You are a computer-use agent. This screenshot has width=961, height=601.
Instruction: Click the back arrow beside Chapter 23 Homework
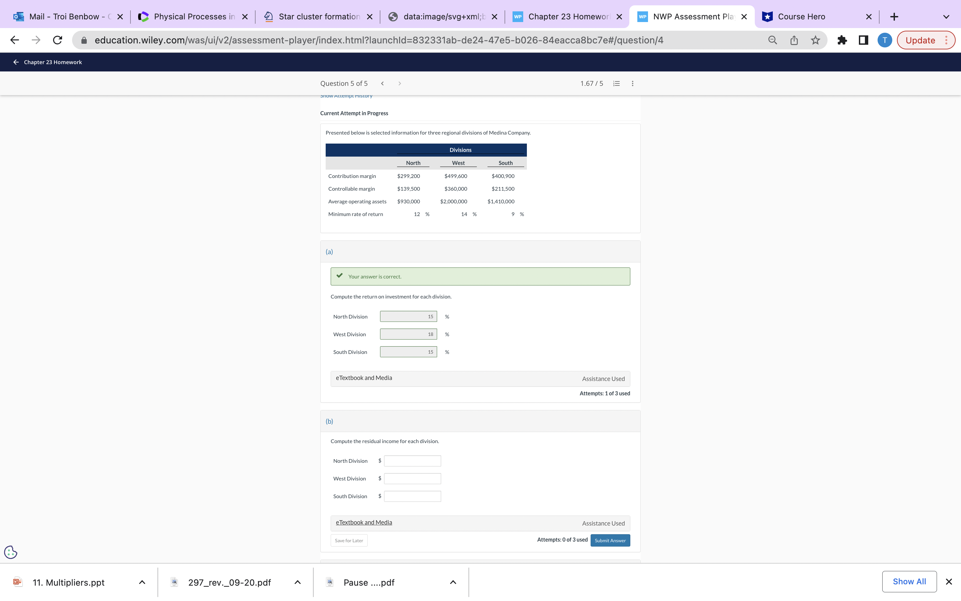[x=16, y=62]
